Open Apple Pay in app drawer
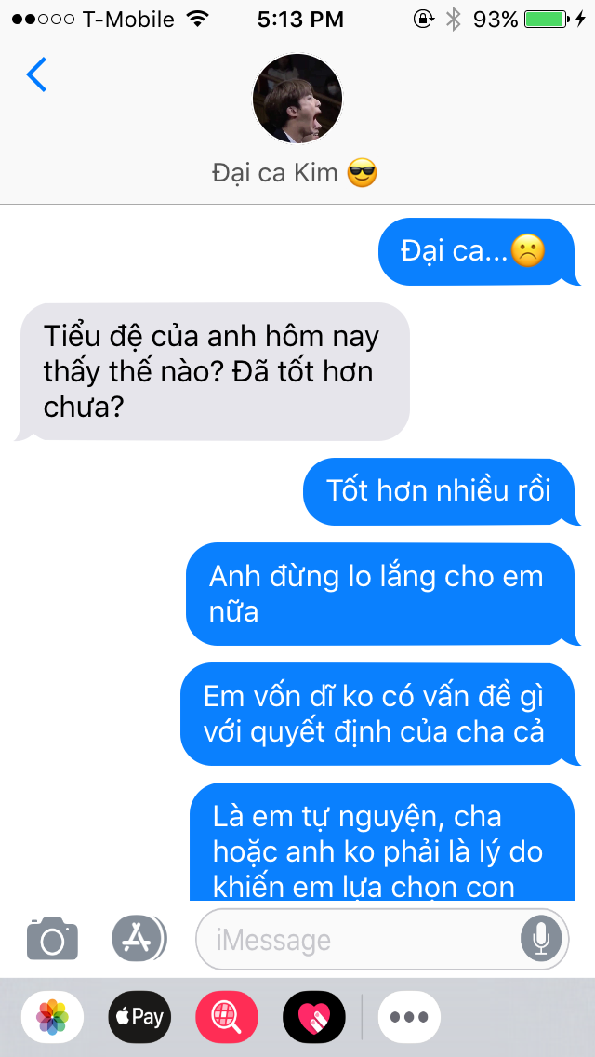This screenshot has width=595, height=1057. tap(139, 1017)
